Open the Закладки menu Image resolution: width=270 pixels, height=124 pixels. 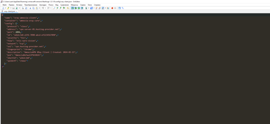[x=43, y=5]
